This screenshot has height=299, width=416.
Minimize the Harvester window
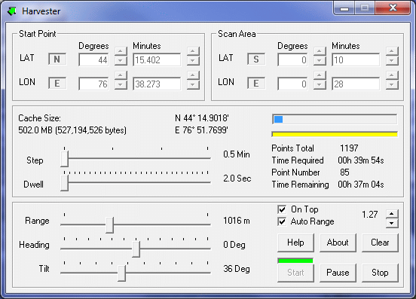point(344,8)
